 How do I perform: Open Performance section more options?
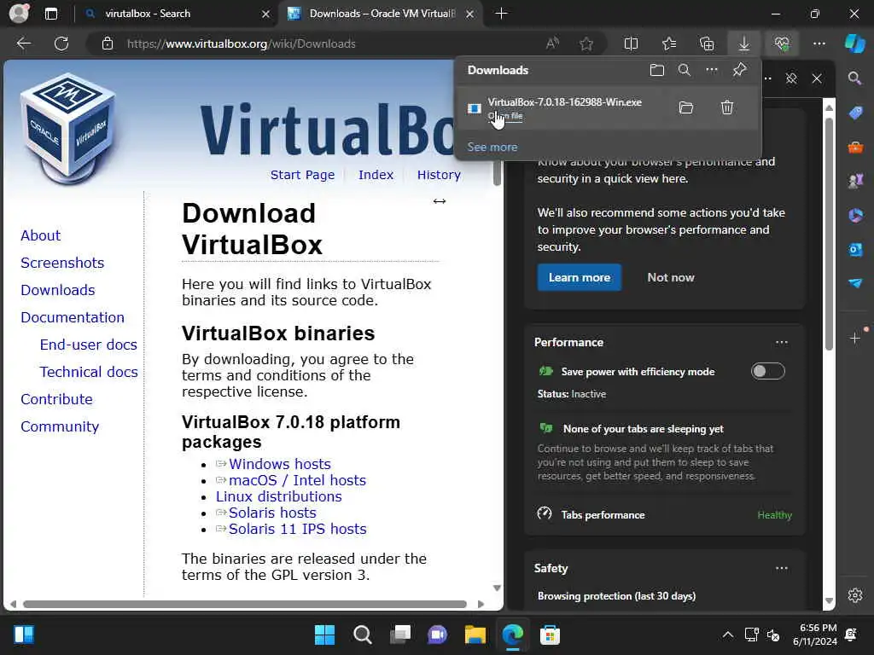782,342
